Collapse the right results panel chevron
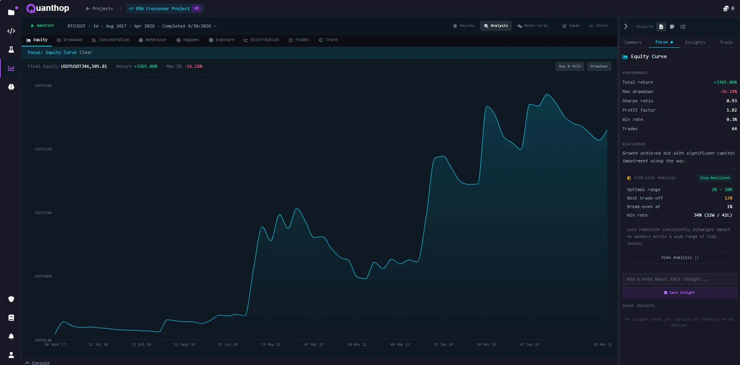 (x=626, y=26)
